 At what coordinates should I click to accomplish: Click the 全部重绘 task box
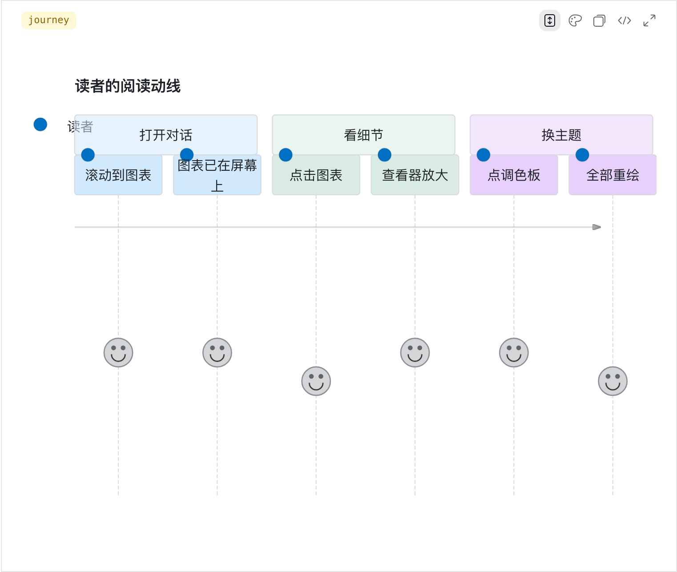click(613, 175)
